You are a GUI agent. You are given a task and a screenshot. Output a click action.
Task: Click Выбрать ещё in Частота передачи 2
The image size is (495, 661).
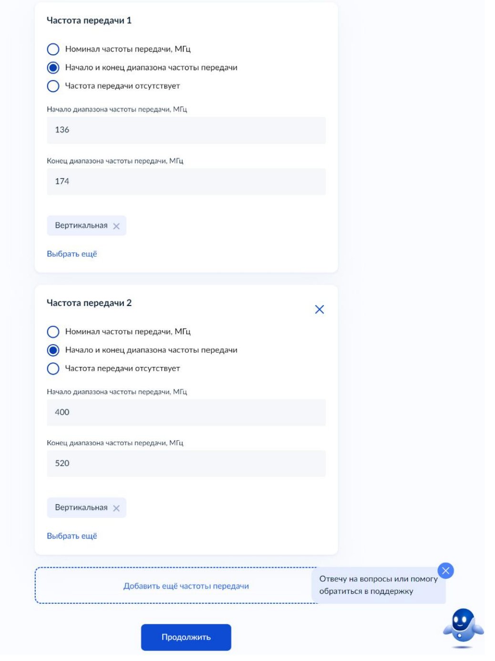(72, 536)
